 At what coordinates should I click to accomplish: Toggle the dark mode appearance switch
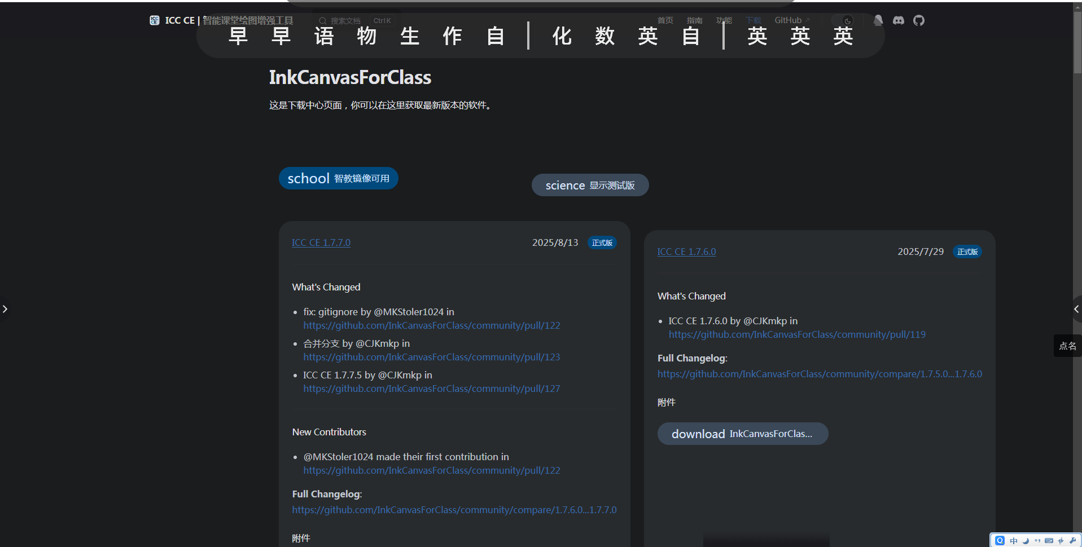point(843,21)
